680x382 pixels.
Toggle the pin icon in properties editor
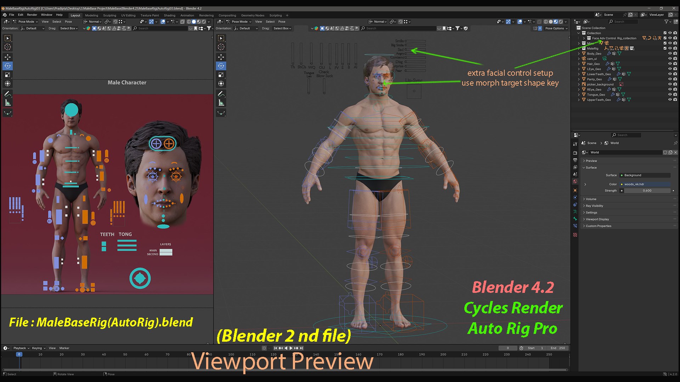[x=675, y=143]
